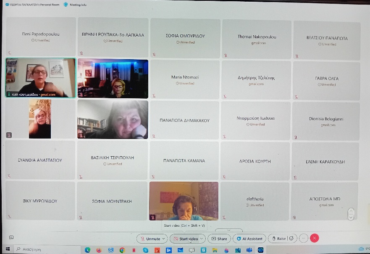Click the muted mic icon on ΠΑΝΑΓΙΩΤΑ ΔΗΜΑΚΑΚΟΥ tile
This screenshot has height=254, width=370.
154,136
